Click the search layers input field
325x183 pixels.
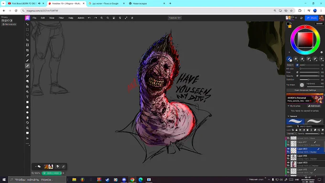(310, 126)
